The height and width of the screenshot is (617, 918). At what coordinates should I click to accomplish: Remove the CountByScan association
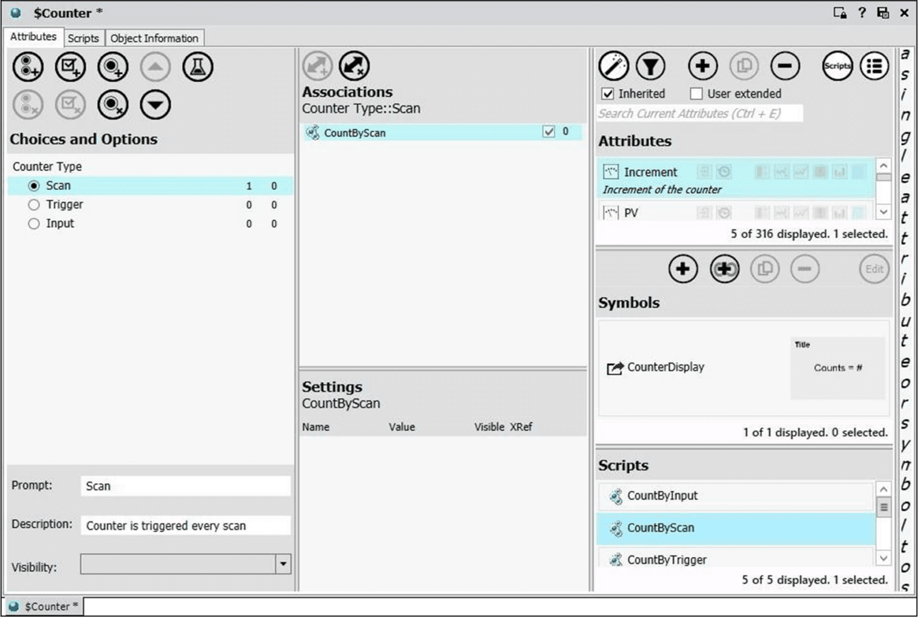coord(354,66)
